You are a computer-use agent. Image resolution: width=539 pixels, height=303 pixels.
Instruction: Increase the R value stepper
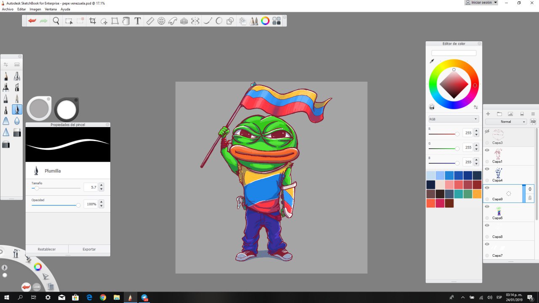(x=476, y=131)
